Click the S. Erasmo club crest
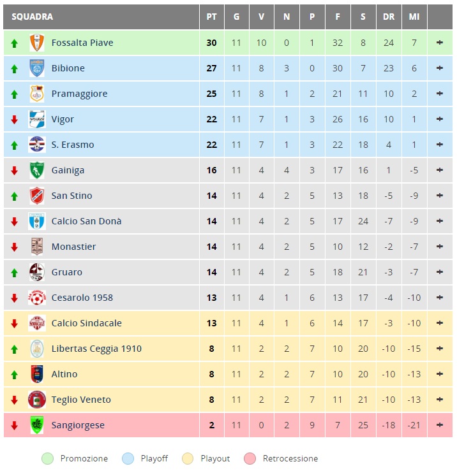Viewport: 457px width, 471px height. (37, 145)
